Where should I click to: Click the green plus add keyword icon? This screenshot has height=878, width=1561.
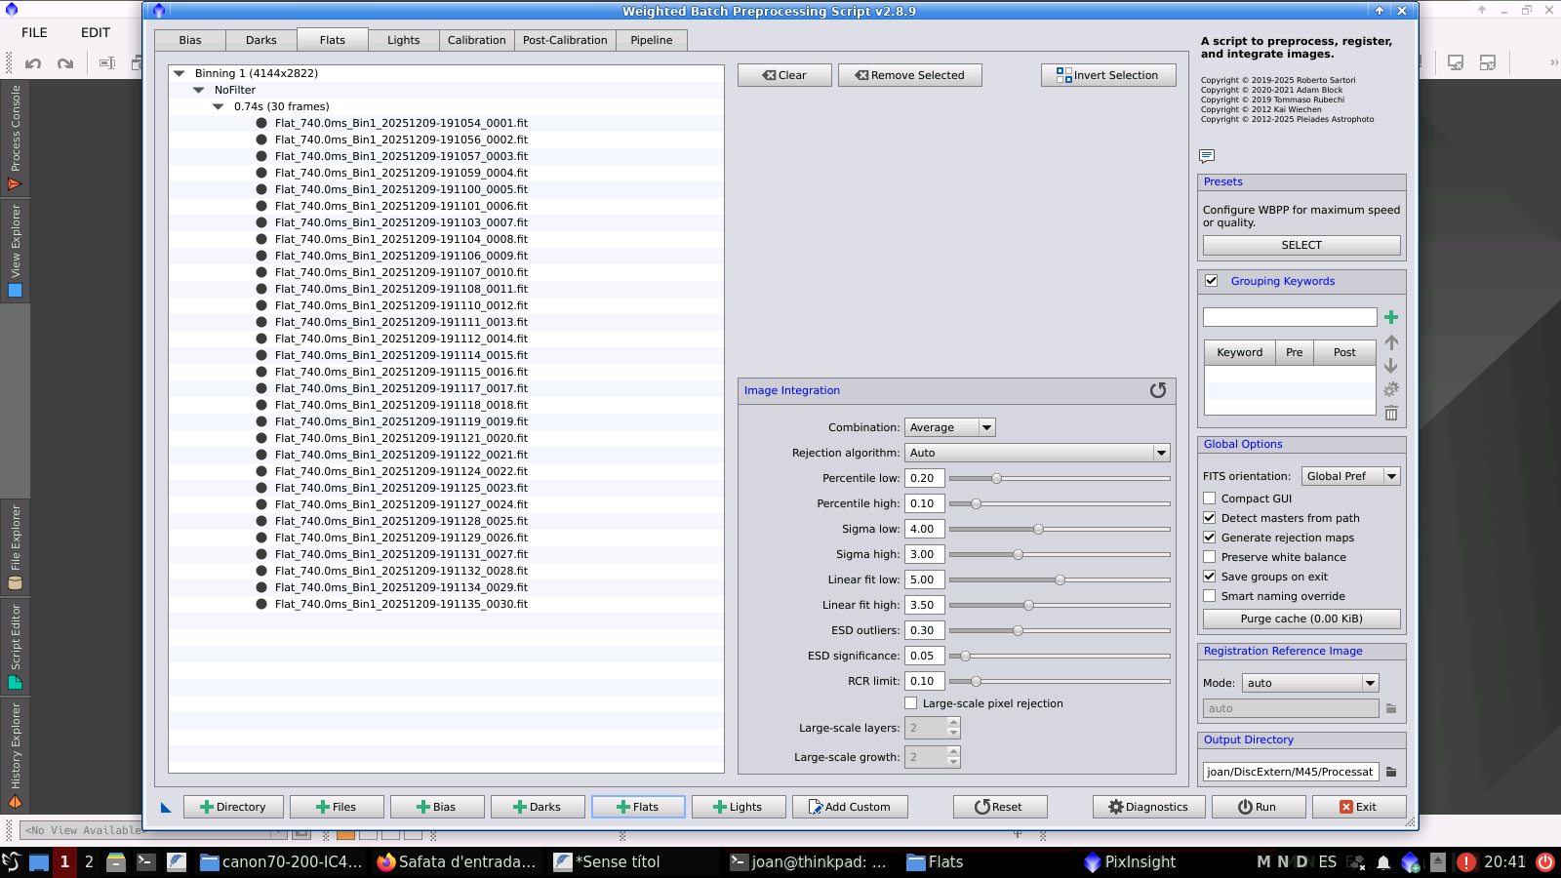(x=1391, y=317)
